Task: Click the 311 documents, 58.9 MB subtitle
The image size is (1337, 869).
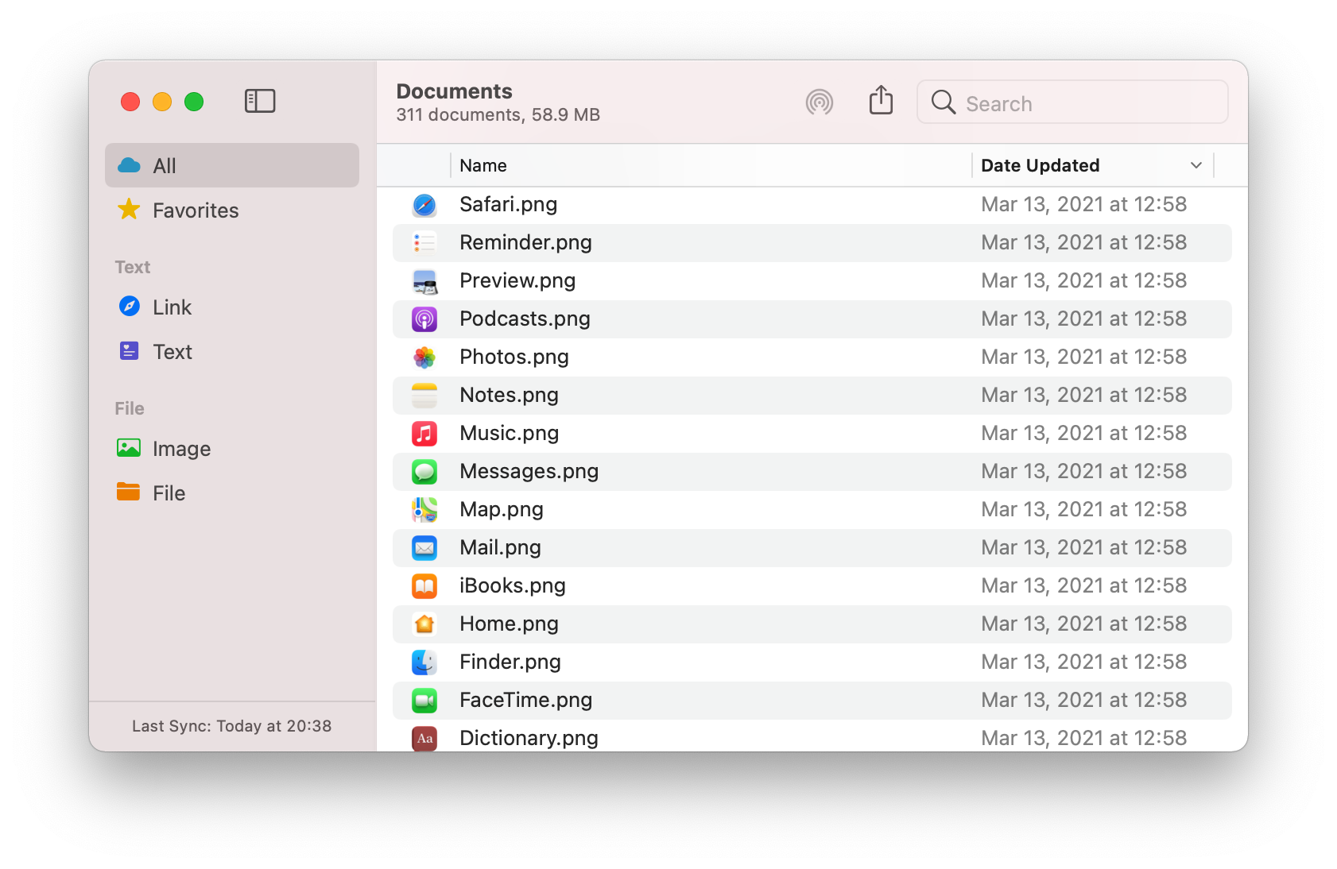Action: click(x=498, y=115)
